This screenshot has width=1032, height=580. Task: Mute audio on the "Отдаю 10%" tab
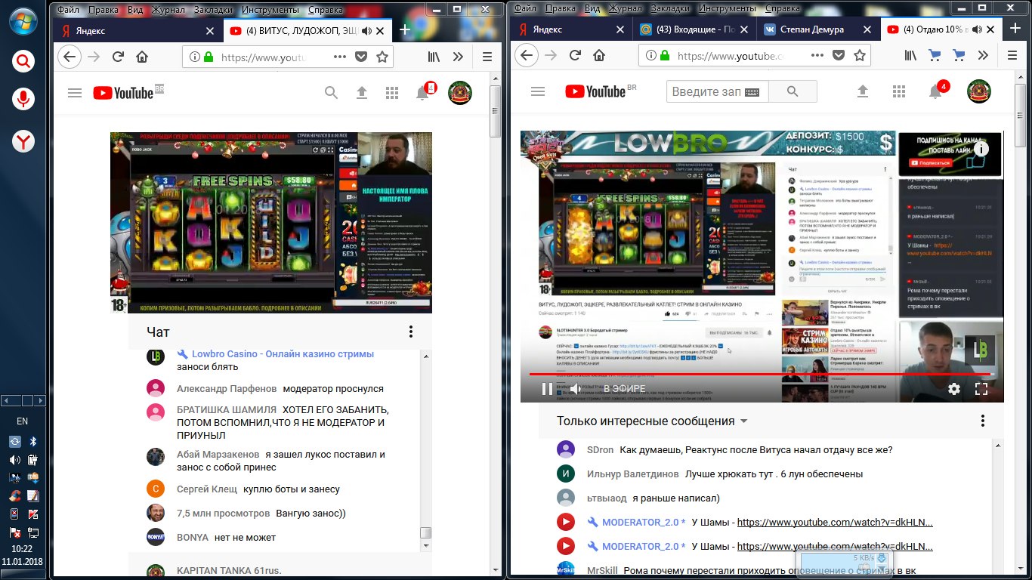(977, 30)
